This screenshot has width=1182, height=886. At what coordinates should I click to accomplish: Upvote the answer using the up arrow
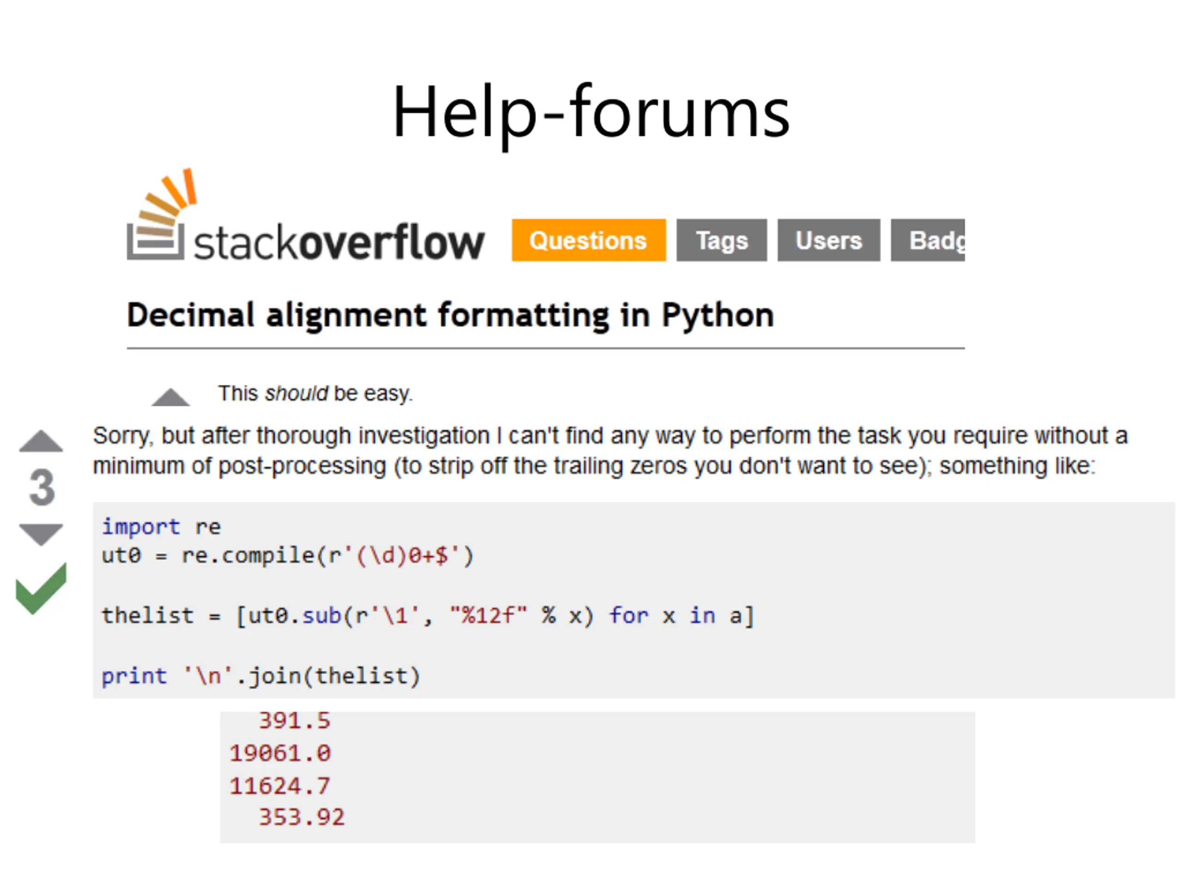click(41, 441)
